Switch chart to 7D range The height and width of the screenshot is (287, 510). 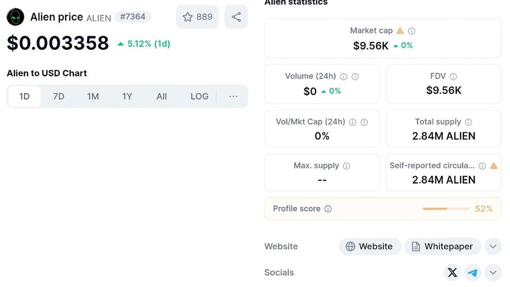pos(58,96)
